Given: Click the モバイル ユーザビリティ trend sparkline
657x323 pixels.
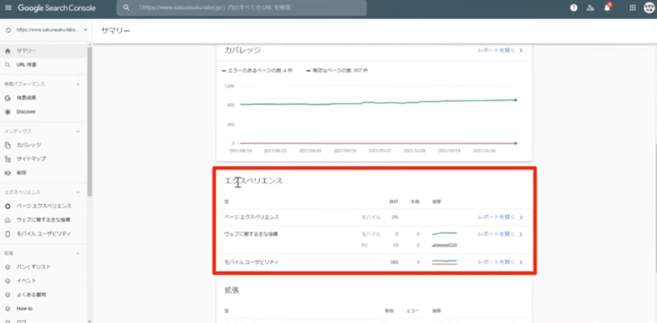Looking at the screenshot, I should (x=445, y=262).
